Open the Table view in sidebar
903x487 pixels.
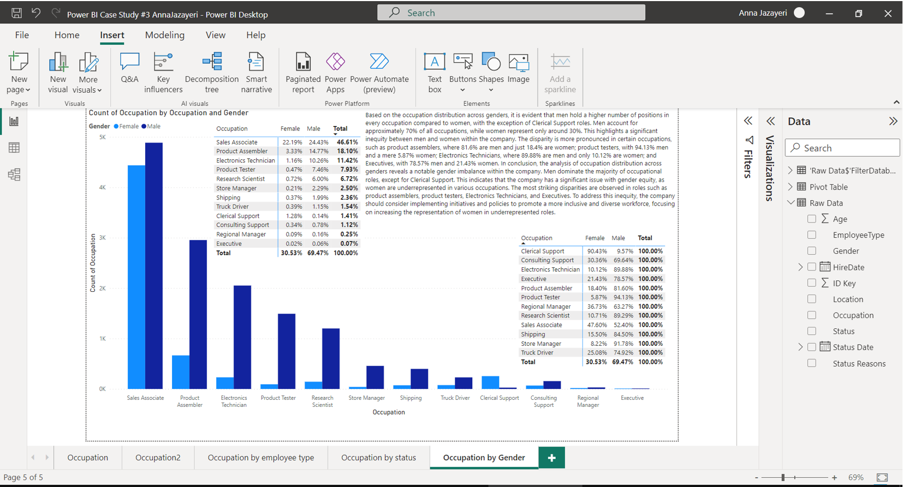(x=14, y=148)
